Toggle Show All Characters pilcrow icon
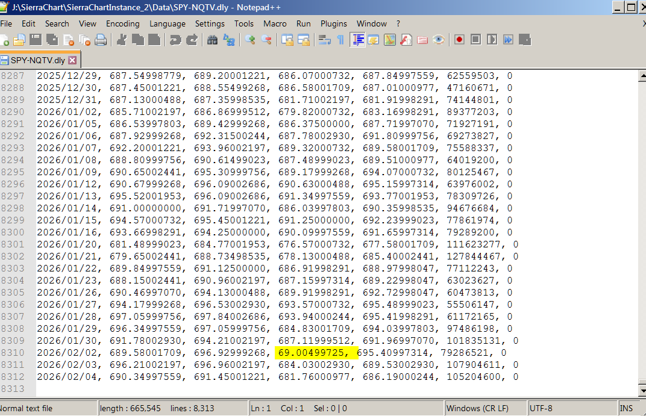The height and width of the screenshot is (416, 646). click(340, 40)
